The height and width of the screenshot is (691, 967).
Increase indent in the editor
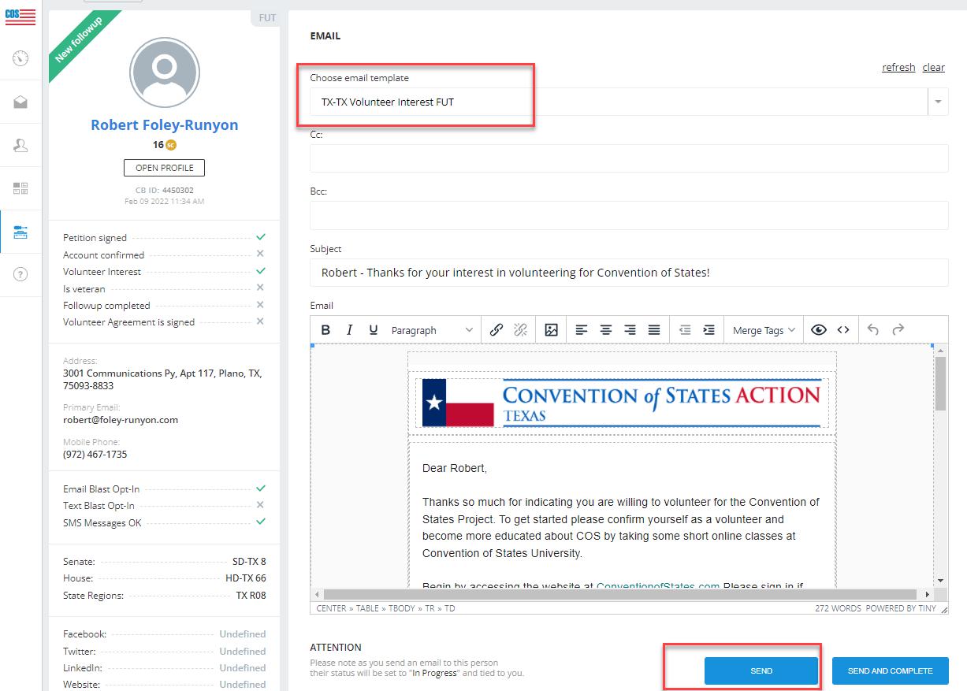coord(709,330)
